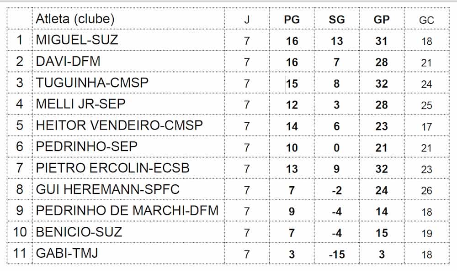The height and width of the screenshot is (271, 457).
Task: Select the -15 goal difference cell
Action: tap(337, 254)
